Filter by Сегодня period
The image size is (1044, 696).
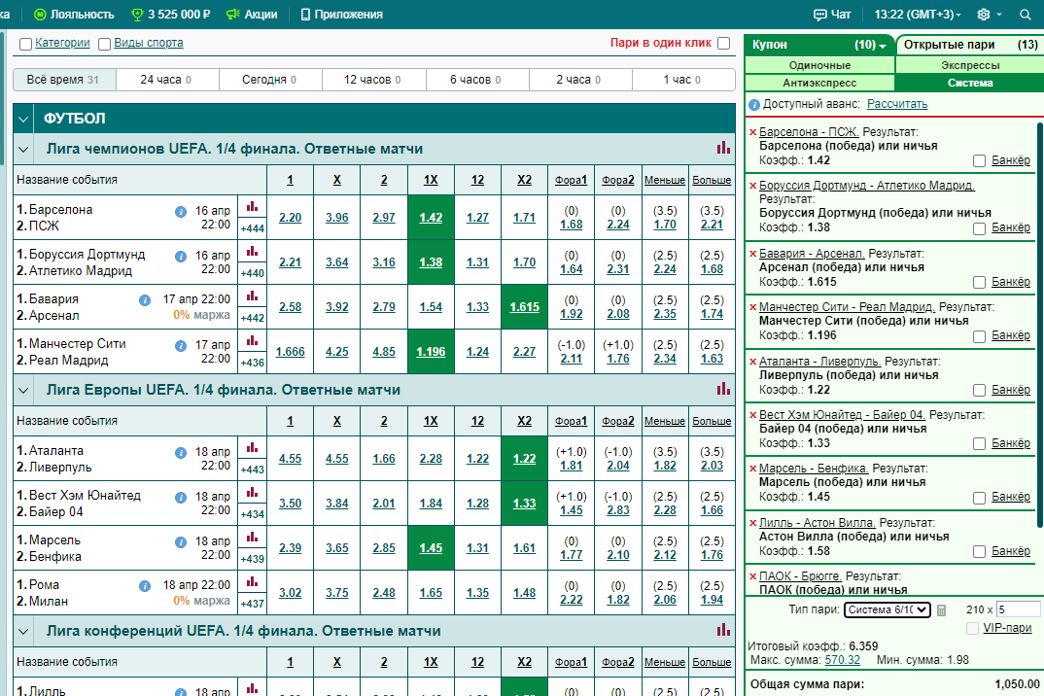tap(270, 80)
